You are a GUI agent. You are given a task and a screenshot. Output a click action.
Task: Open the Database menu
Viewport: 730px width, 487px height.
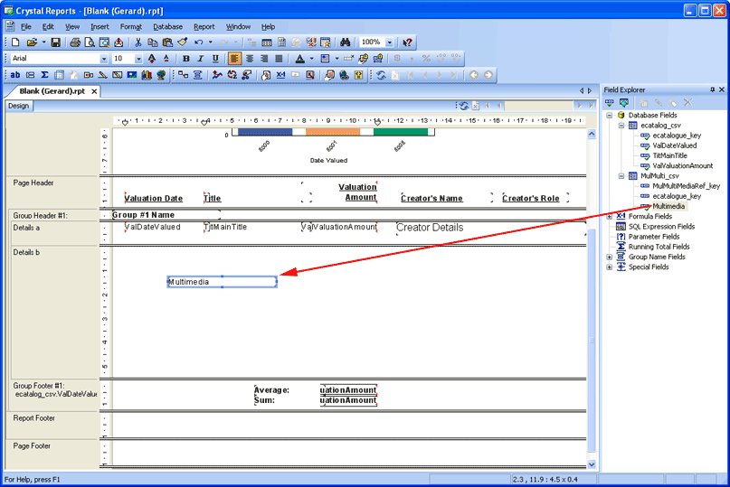[x=167, y=27]
